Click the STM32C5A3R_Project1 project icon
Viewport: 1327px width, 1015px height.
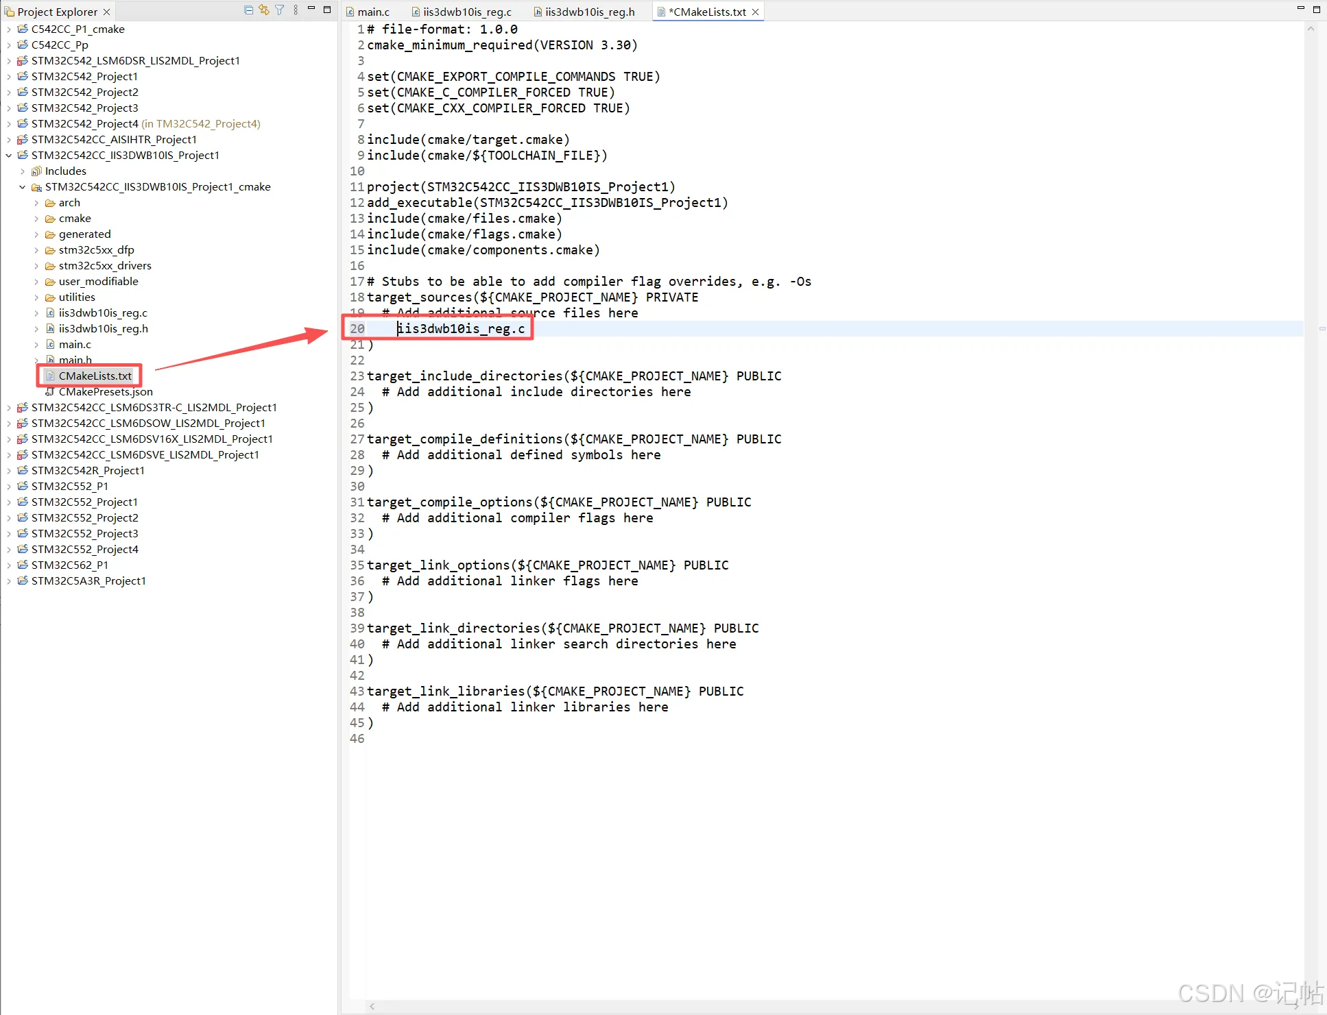(23, 581)
